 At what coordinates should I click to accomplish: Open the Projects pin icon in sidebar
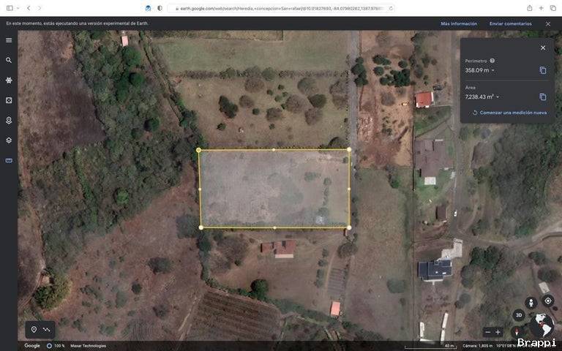point(9,121)
